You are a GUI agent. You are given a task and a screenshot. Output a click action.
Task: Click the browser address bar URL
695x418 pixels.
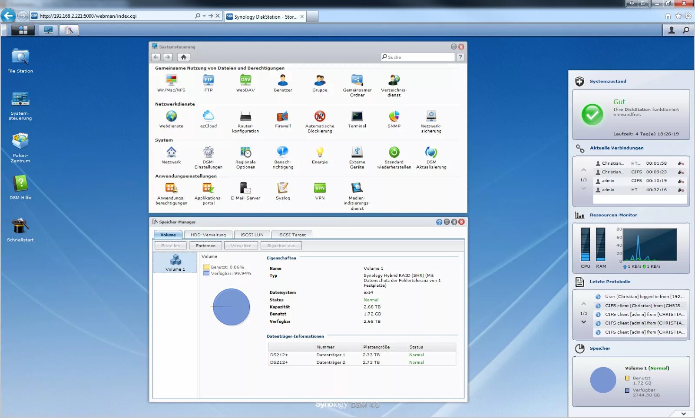88,16
